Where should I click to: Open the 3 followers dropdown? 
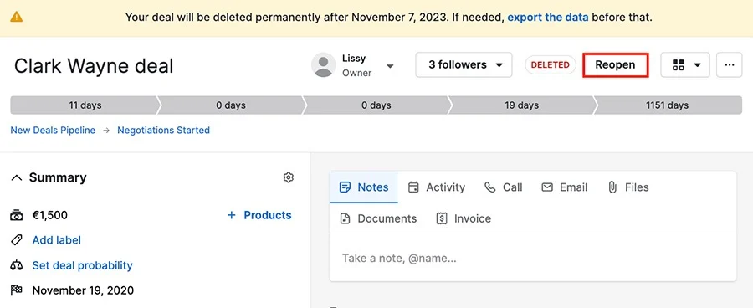tap(464, 65)
